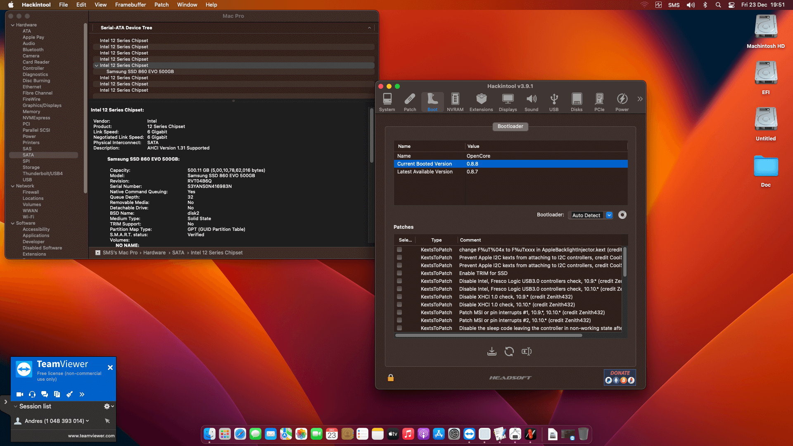Click SATA in the path bar breadcrumb

pyautogui.click(x=178, y=253)
